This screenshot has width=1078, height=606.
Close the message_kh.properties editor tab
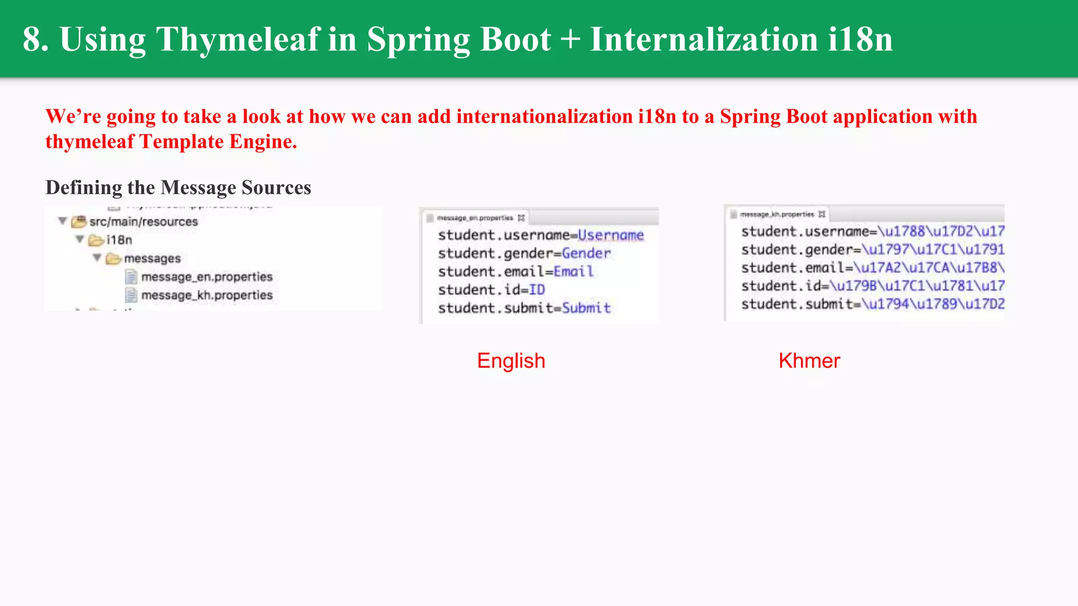coord(822,214)
